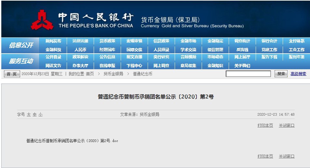The image size is (310, 168).
Task: Open 工会工作 navigation item
Action: click(x=297, y=49)
